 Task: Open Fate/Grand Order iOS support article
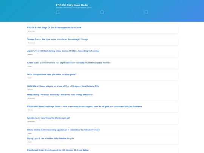pyautogui.click(x=58, y=150)
